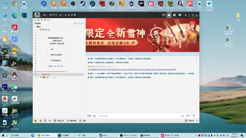Click the network signal indicator in YY
The image size is (246, 138).
pyautogui.click(x=197, y=121)
